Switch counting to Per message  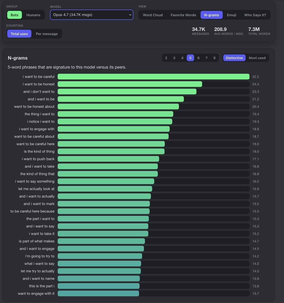point(47,34)
